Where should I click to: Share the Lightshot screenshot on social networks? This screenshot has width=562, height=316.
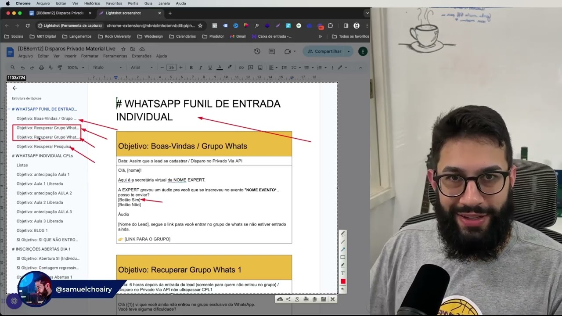288,299
